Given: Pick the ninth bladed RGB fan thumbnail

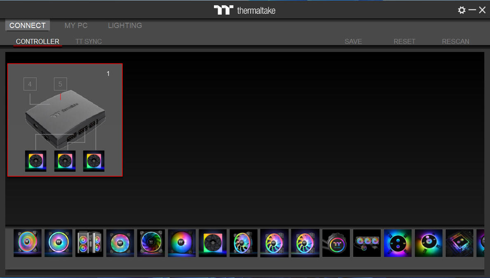Looking at the screenshot, I should click(274, 243).
